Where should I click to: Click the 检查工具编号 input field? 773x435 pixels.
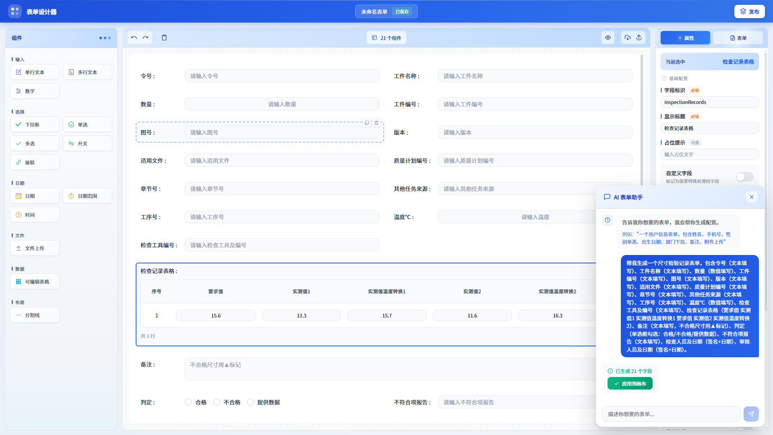(x=282, y=245)
